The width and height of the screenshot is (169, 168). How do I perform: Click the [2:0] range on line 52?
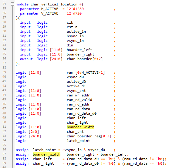[34, 132]
